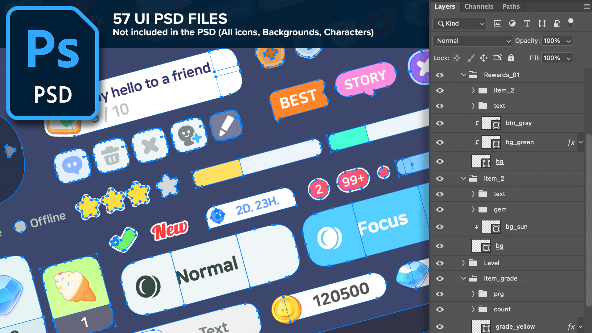Image resolution: width=592 pixels, height=333 pixels.
Task: Click the type layer filter icon
Action: pyautogui.click(x=527, y=23)
